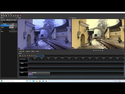Open Track 1 menu arrow
This screenshot has height=94, width=125.
(20, 73)
